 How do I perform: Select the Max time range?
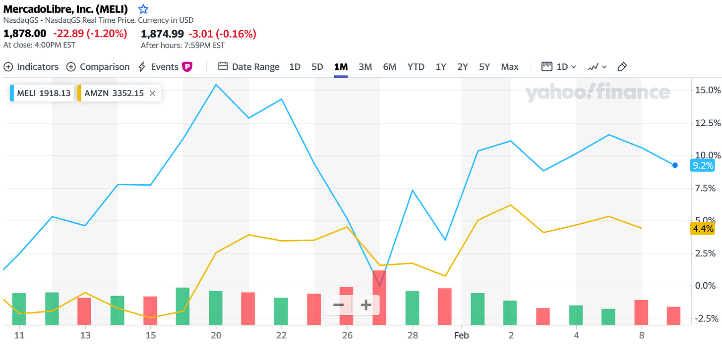[x=510, y=67]
